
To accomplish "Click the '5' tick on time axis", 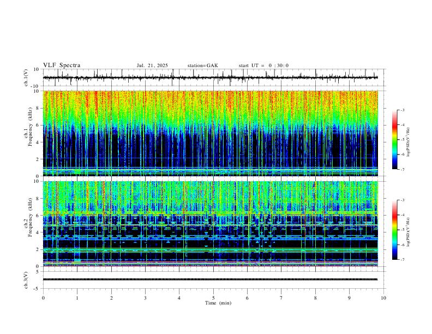I will (213, 298).
